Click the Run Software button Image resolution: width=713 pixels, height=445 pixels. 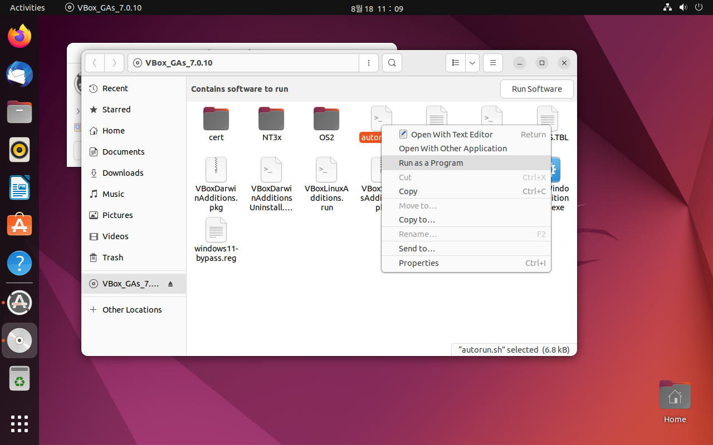[x=537, y=89]
